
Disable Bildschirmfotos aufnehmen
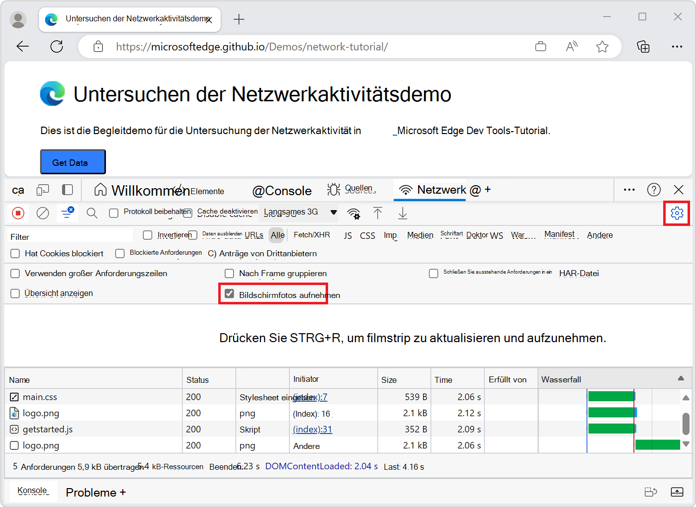229,293
